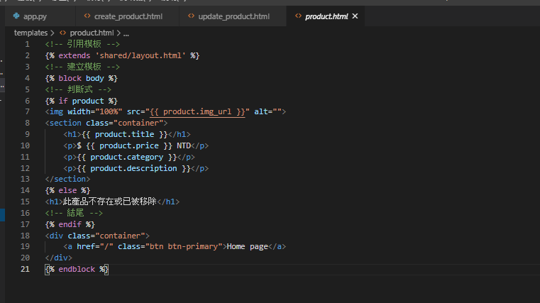Image resolution: width=540 pixels, height=303 pixels.
Task: Click the HTML icon on update_product.html tab
Action: [192, 16]
